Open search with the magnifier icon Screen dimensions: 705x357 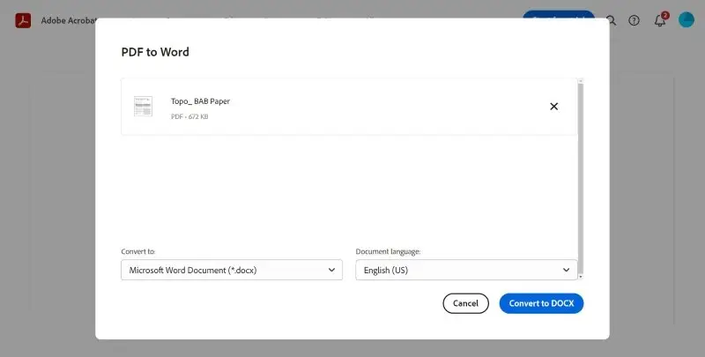[x=611, y=20]
